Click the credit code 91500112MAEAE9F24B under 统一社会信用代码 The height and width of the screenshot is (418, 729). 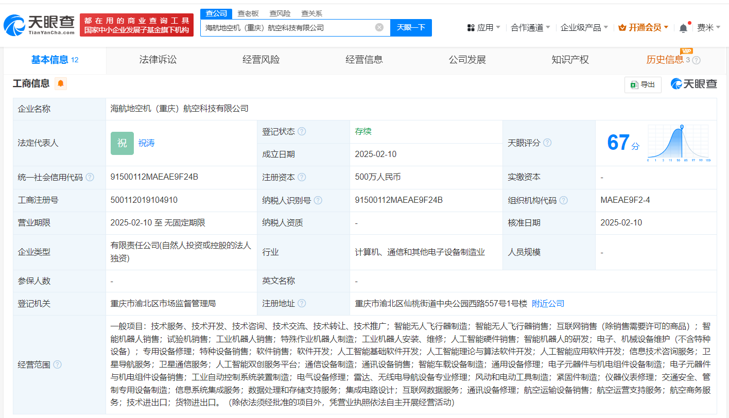click(154, 177)
